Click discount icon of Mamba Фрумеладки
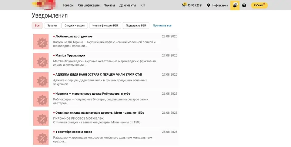The width and height of the screenshot is (291, 147). pyautogui.click(x=41, y=61)
